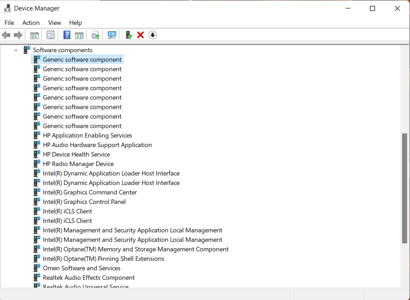Click the gear document icon with green arrow
The image size is (410, 300).
pyautogui.click(x=95, y=35)
